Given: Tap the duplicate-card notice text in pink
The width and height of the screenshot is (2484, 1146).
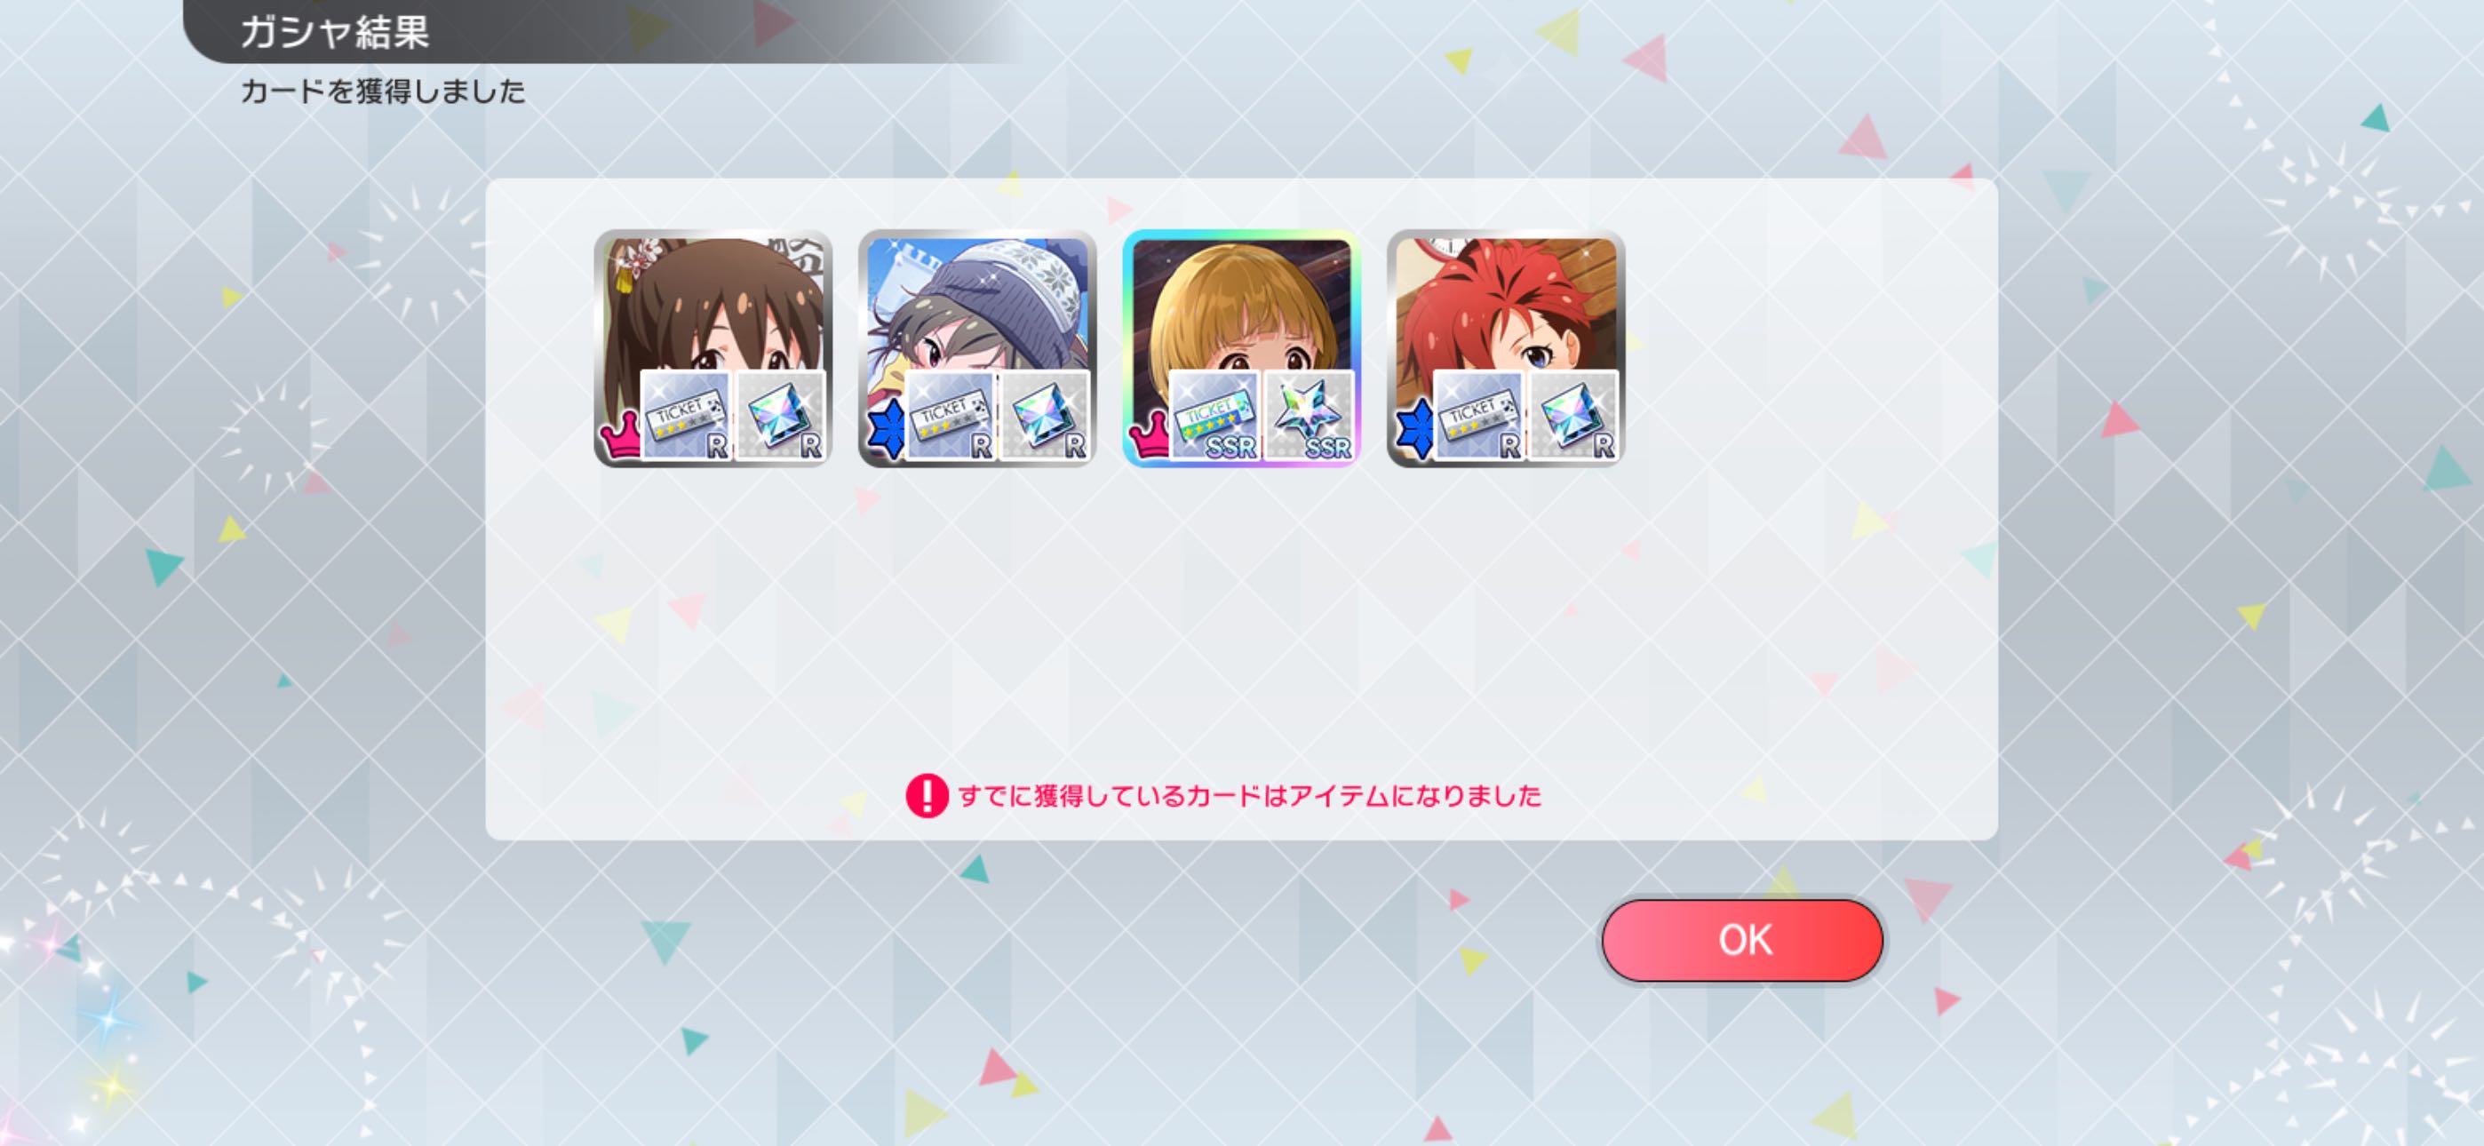Looking at the screenshot, I should pos(1250,796).
